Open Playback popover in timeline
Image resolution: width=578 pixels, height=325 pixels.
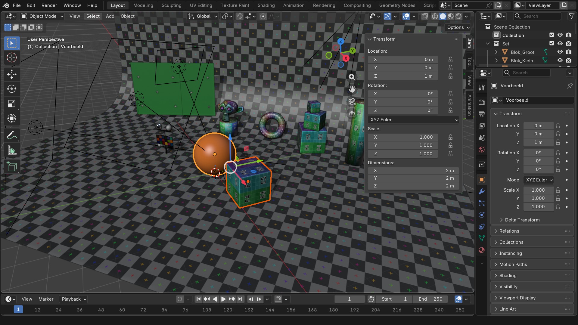tap(74, 299)
